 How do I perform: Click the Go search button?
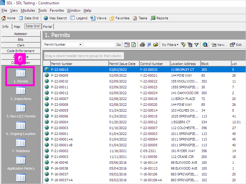coord(119,45)
